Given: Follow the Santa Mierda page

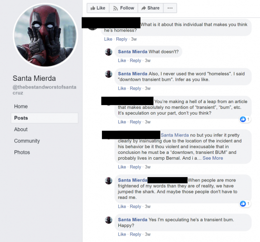Looking at the screenshot, I should [x=124, y=8].
